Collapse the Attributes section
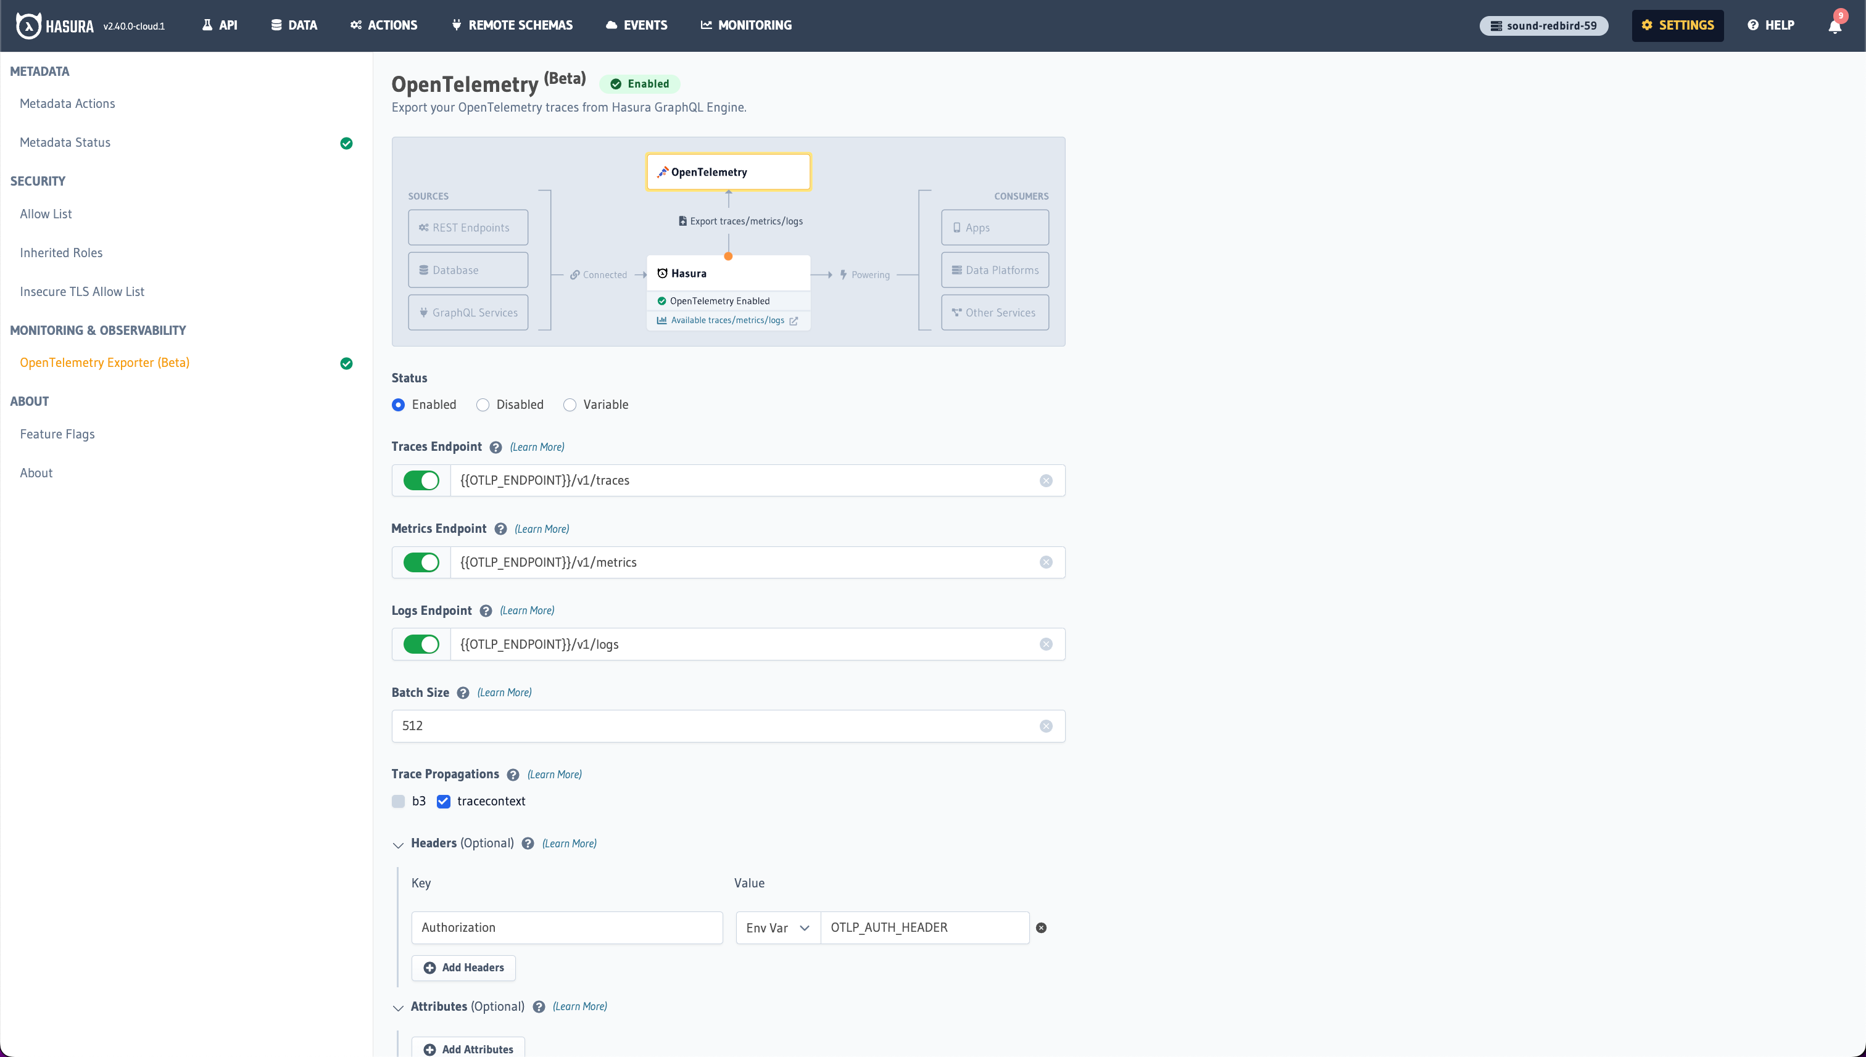The height and width of the screenshot is (1057, 1866). [398, 1008]
